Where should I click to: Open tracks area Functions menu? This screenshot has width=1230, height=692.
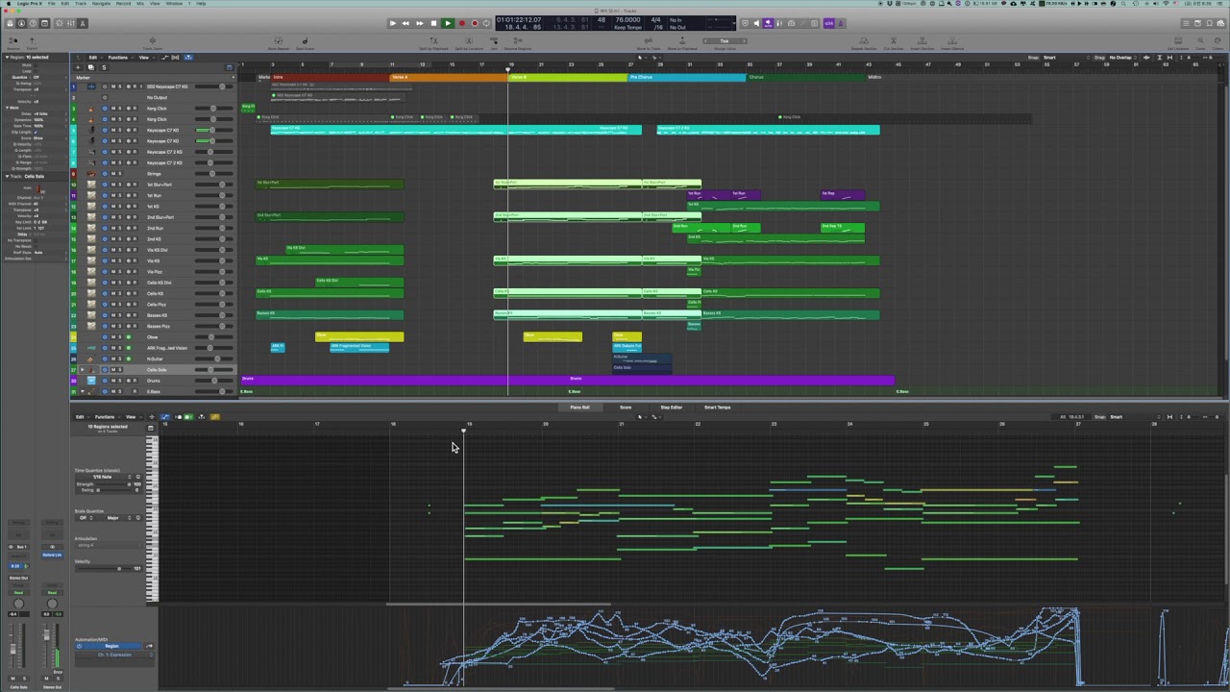click(x=120, y=58)
